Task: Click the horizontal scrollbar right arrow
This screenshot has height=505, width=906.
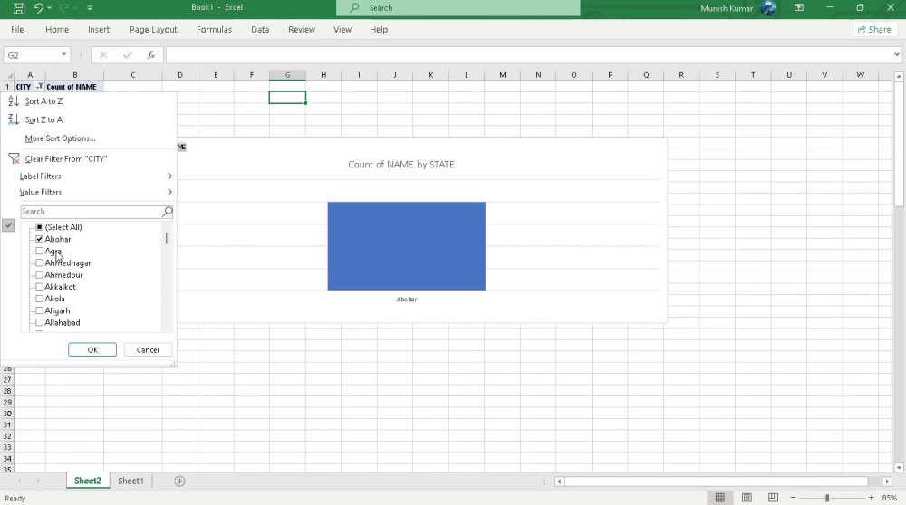Action: tap(887, 481)
